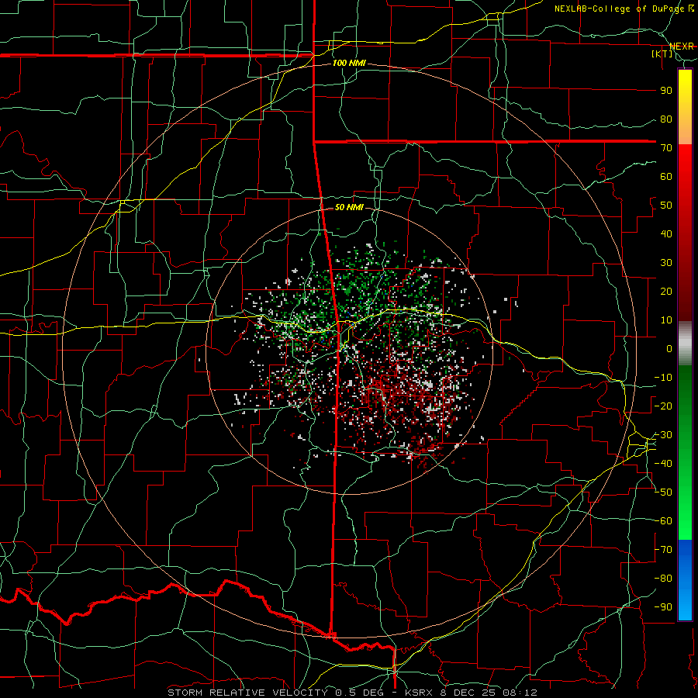Click the 80 value on velocity scale

pos(666,119)
